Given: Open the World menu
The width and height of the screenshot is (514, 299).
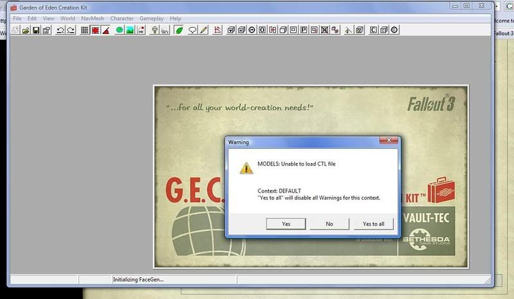Looking at the screenshot, I should tap(67, 19).
